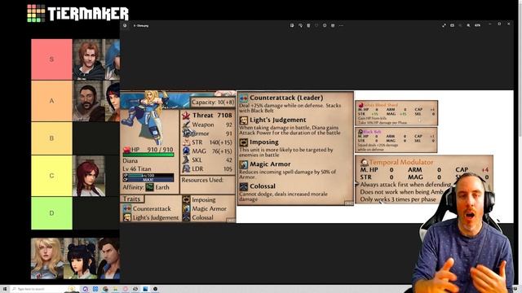Select the bearded man portrait in A tier
This screenshot has height=293, width=522.
89,101
